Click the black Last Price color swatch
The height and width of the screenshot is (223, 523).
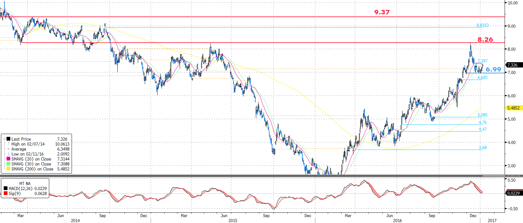pyautogui.click(x=9, y=139)
